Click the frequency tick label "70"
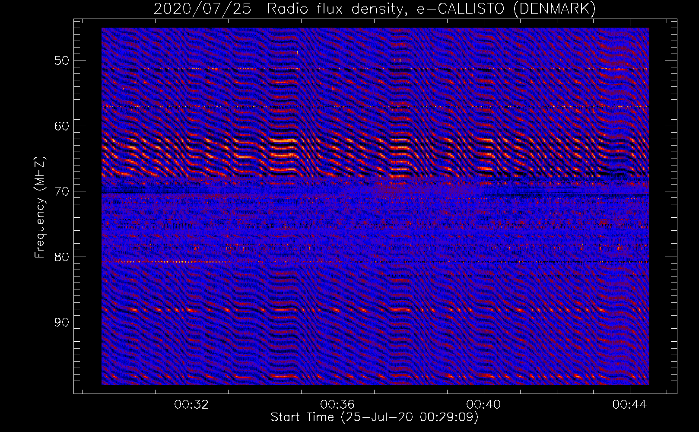 [x=62, y=191]
